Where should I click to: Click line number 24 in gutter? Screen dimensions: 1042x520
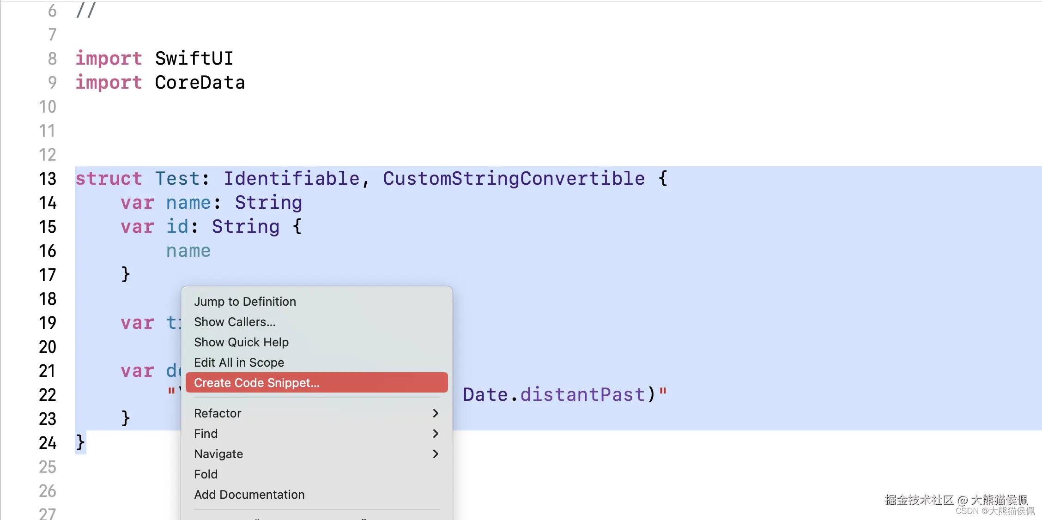click(x=47, y=443)
